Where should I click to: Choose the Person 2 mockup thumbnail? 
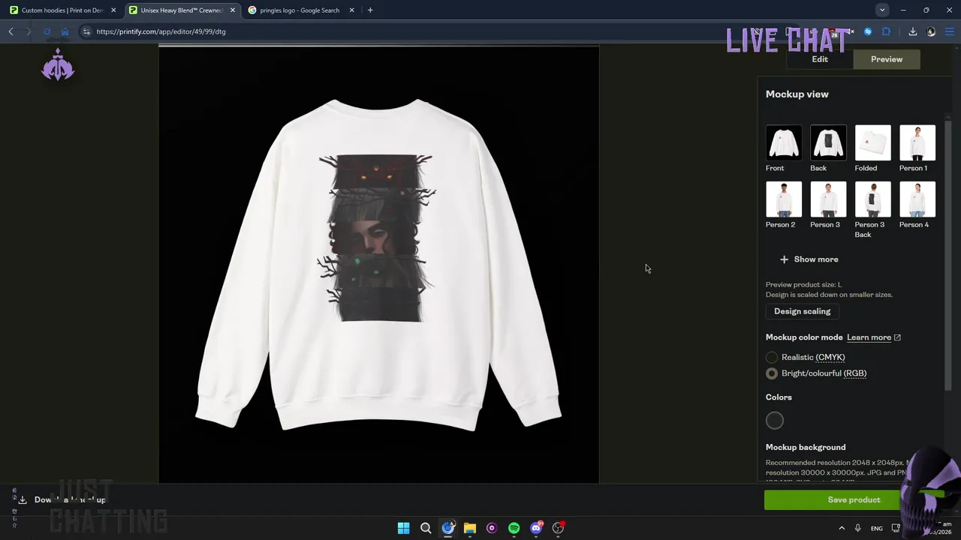pos(784,199)
